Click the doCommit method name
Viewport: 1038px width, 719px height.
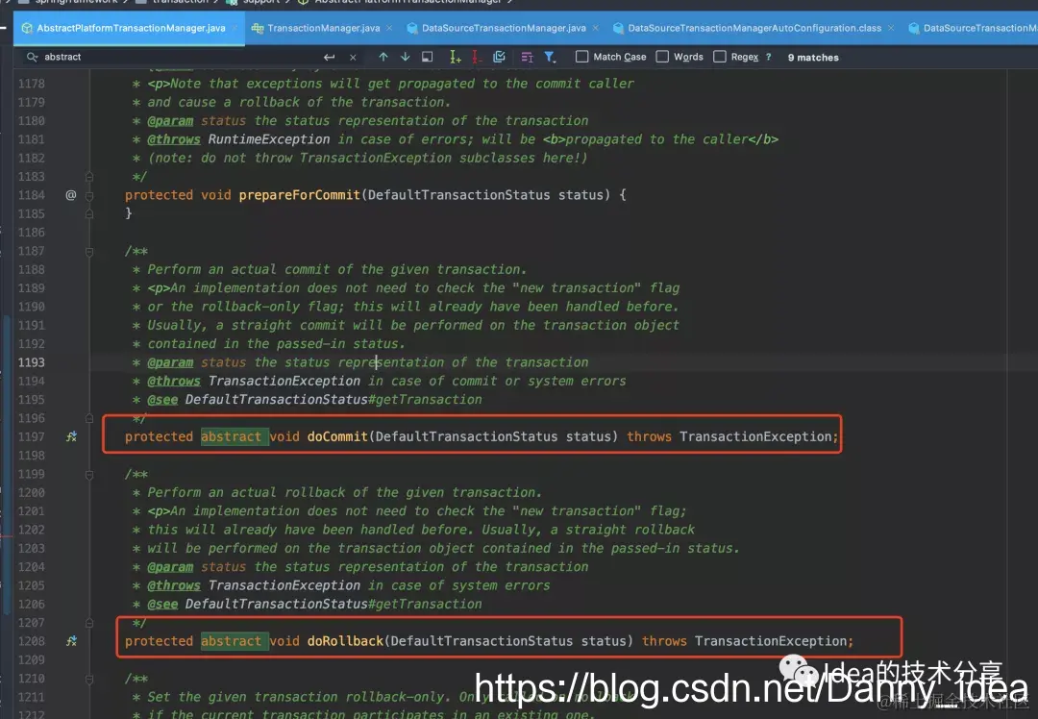[337, 436]
